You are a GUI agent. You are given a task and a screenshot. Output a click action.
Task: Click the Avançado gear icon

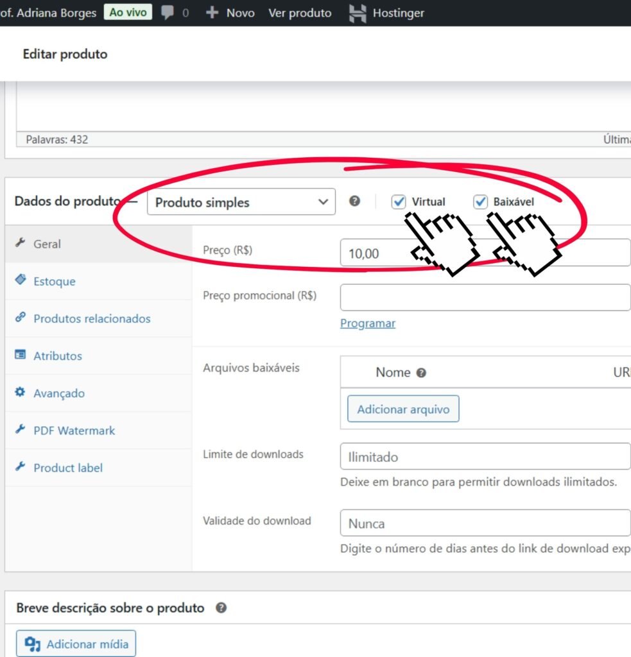pyautogui.click(x=21, y=393)
